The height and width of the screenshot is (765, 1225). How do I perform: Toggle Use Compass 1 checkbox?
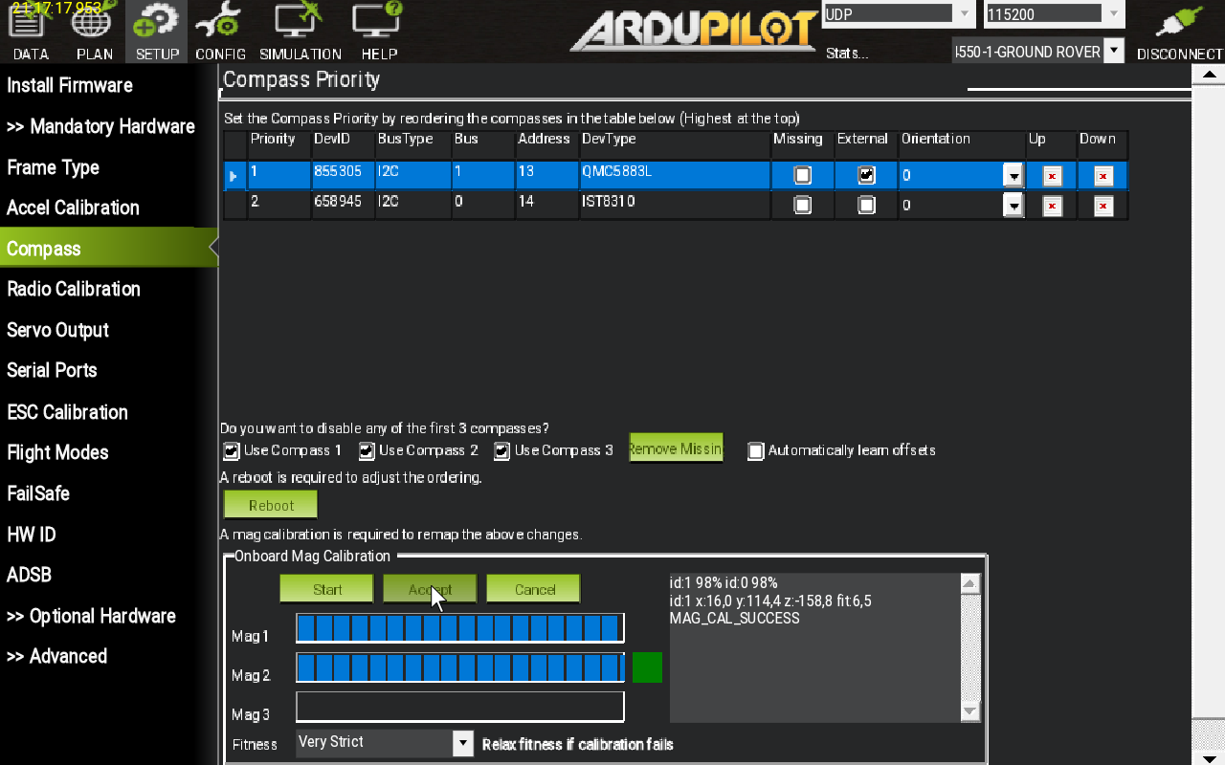tap(232, 450)
